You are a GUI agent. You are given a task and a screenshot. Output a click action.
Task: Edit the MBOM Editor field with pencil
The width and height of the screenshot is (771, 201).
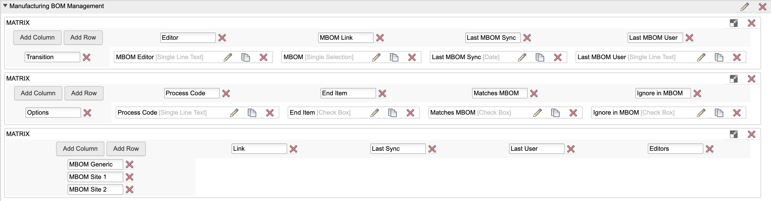pyautogui.click(x=228, y=57)
